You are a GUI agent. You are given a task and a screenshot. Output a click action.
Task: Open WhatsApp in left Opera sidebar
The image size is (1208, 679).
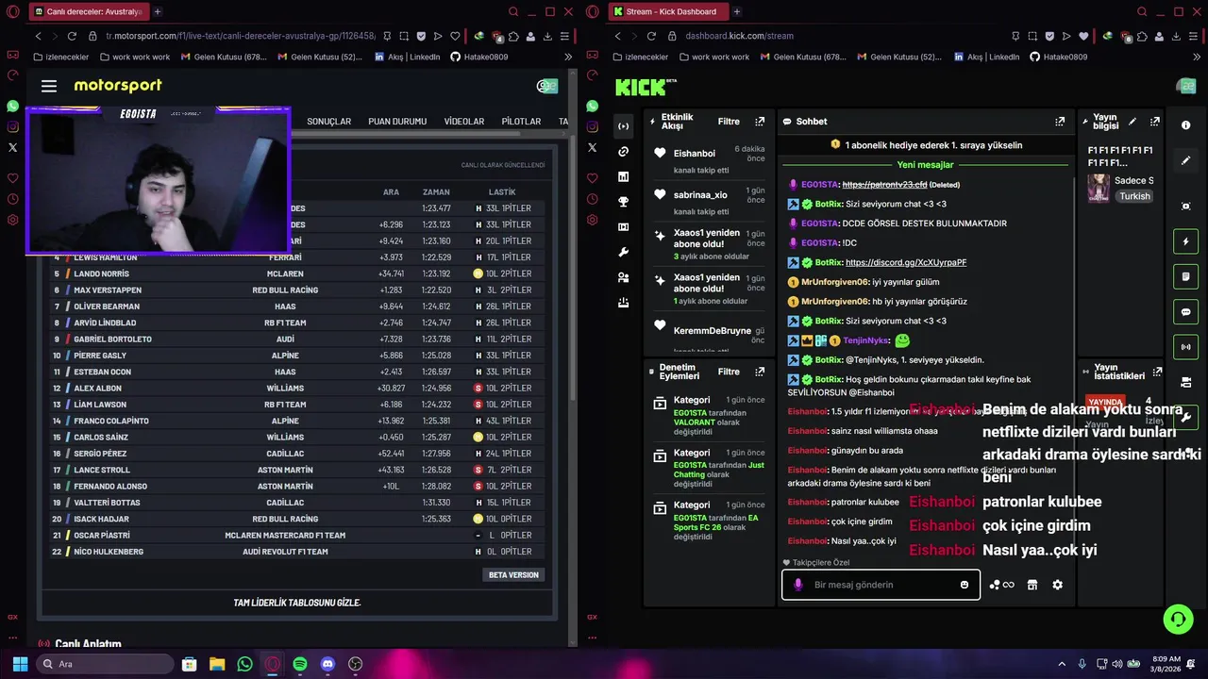pyautogui.click(x=12, y=107)
